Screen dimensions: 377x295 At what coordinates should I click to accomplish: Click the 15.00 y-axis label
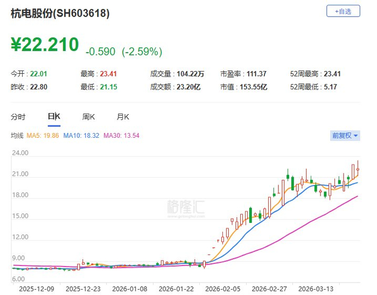pos(20,216)
